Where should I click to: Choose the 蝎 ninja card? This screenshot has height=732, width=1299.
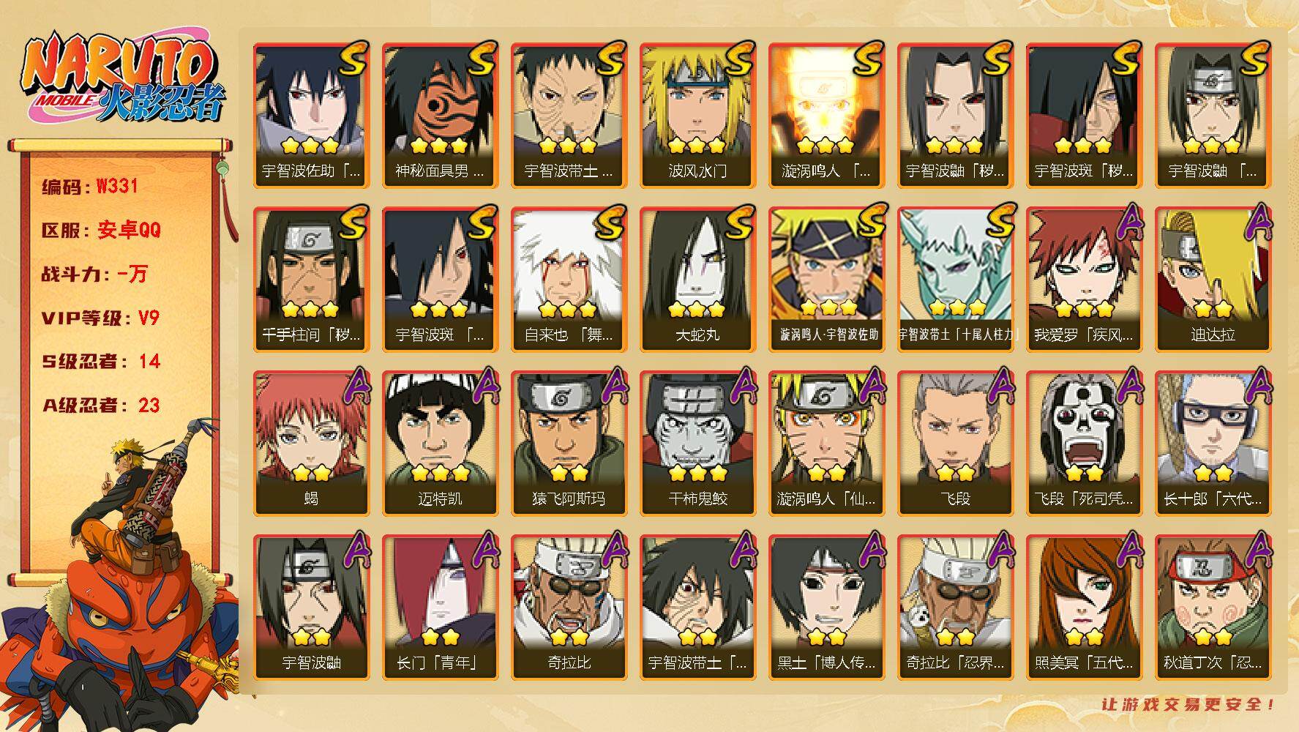(x=311, y=444)
